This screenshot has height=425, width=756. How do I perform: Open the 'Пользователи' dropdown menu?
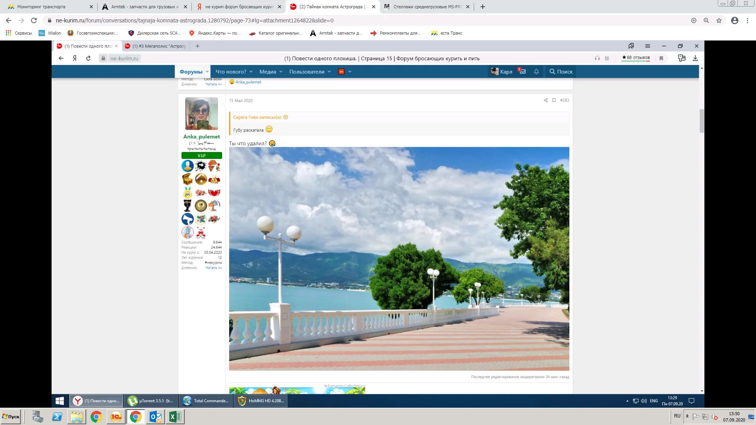point(309,72)
